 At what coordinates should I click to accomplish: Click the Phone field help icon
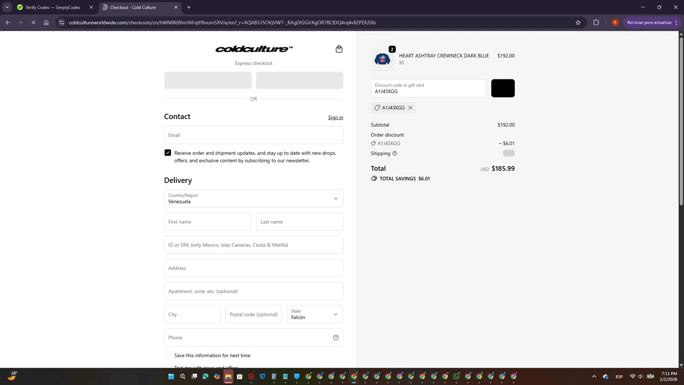(x=336, y=338)
